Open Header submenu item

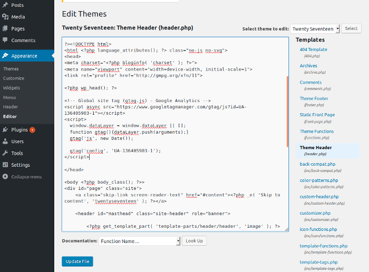pos(11,107)
